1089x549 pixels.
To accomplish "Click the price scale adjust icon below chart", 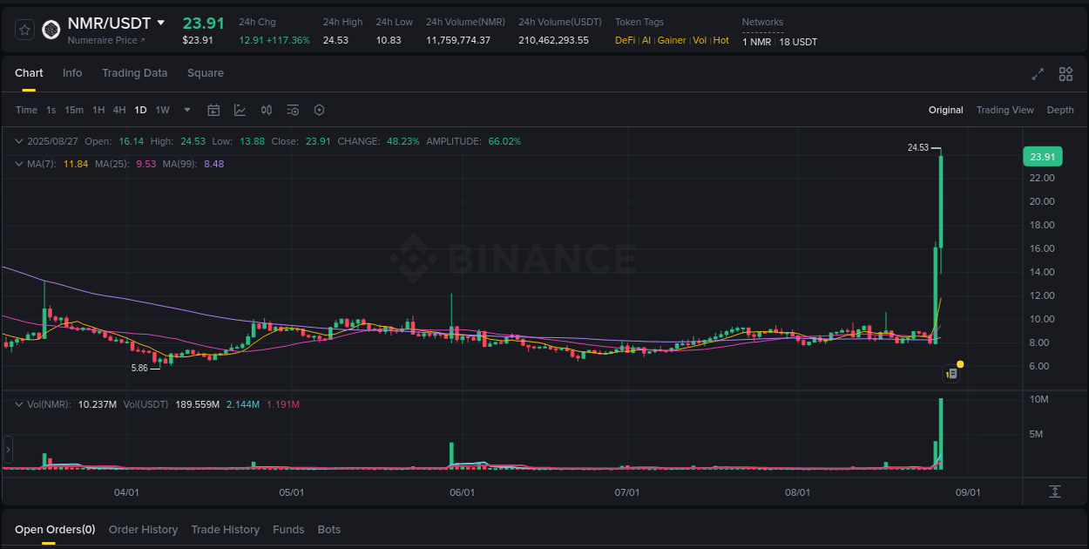I will [x=1056, y=492].
